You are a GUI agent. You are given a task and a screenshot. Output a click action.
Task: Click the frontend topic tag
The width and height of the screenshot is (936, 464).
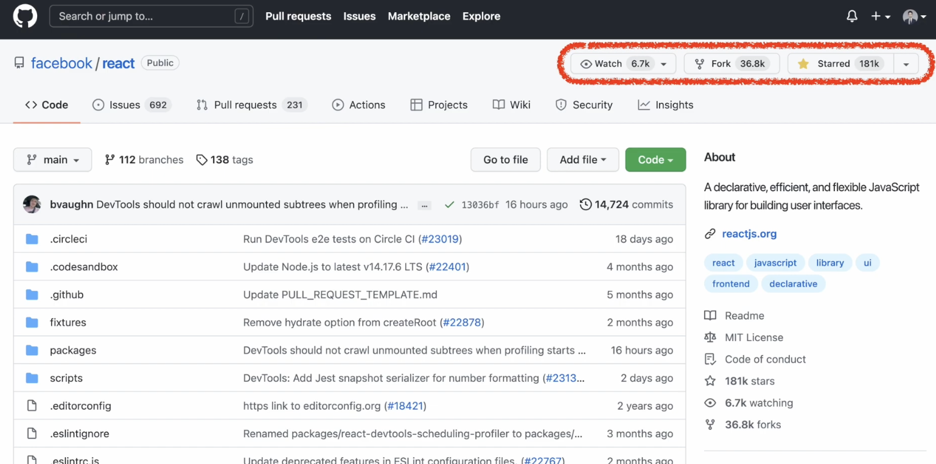[x=731, y=284]
